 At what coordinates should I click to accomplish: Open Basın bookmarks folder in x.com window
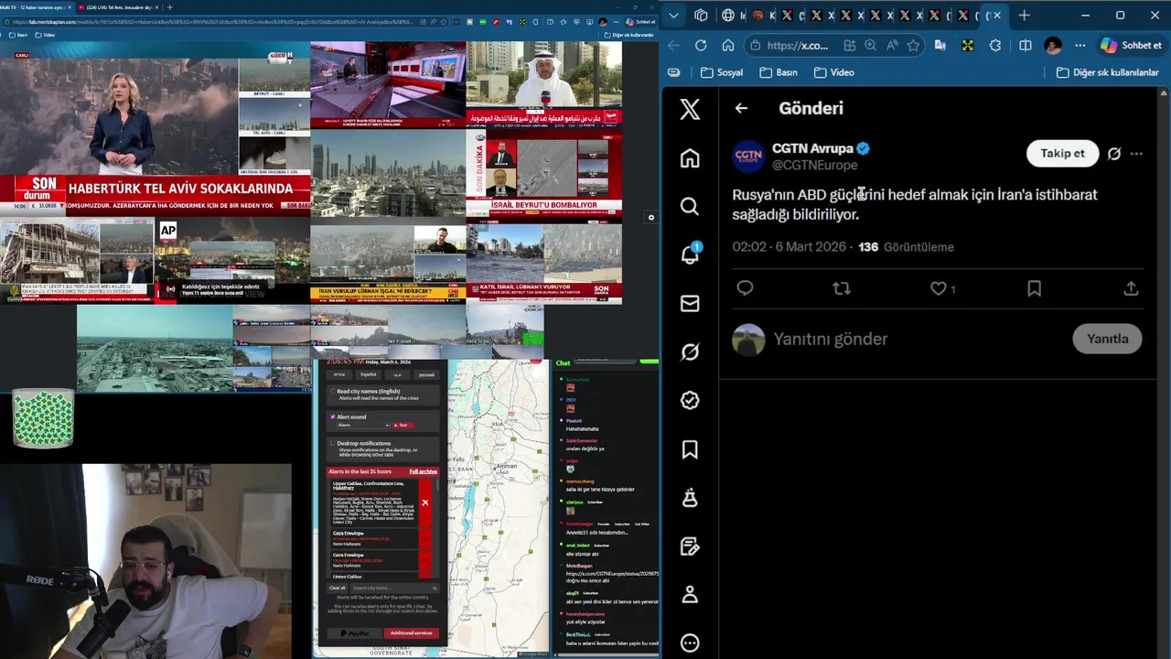pyautogui.click(x=778, y=72)
